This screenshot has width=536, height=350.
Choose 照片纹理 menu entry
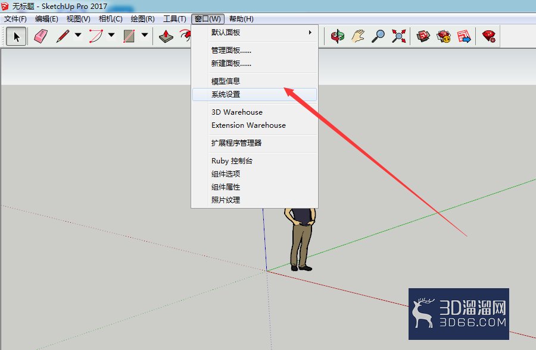click(255, 200)
